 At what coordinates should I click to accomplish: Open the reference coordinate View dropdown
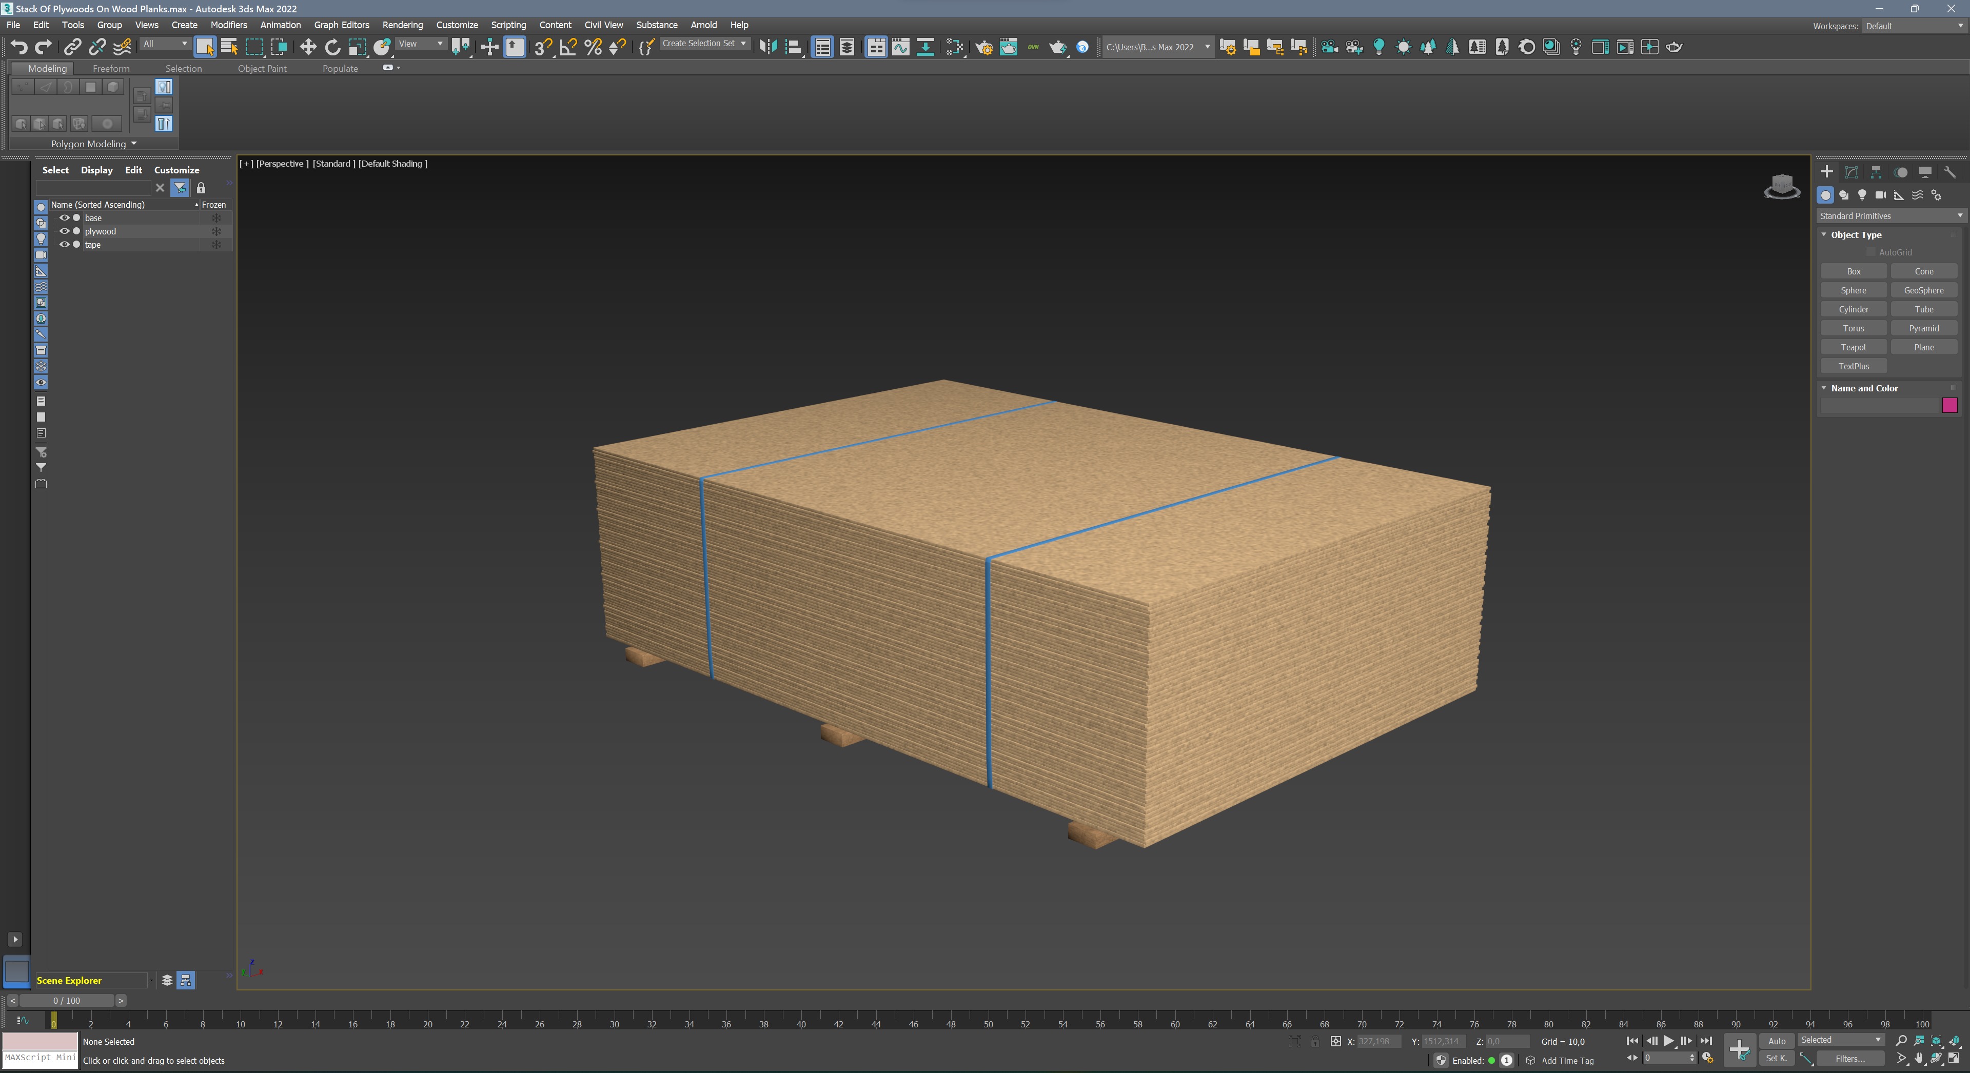tap(421, 44)
